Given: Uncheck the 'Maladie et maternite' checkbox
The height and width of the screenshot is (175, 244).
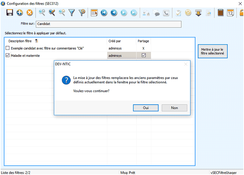Looking at the screenshot, I should coord(8,56).
